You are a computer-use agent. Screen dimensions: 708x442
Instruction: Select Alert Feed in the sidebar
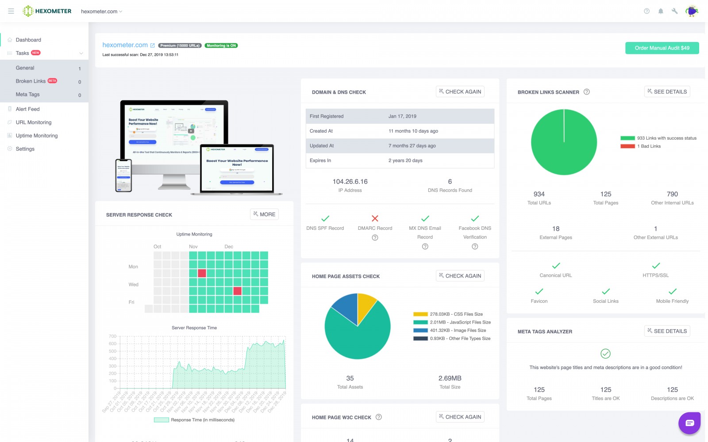(x=27, y=109)
